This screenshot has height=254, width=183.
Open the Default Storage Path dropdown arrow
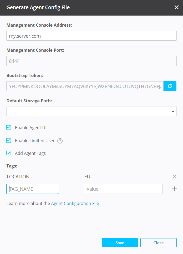pyautogui.click(x=173, y=112)
